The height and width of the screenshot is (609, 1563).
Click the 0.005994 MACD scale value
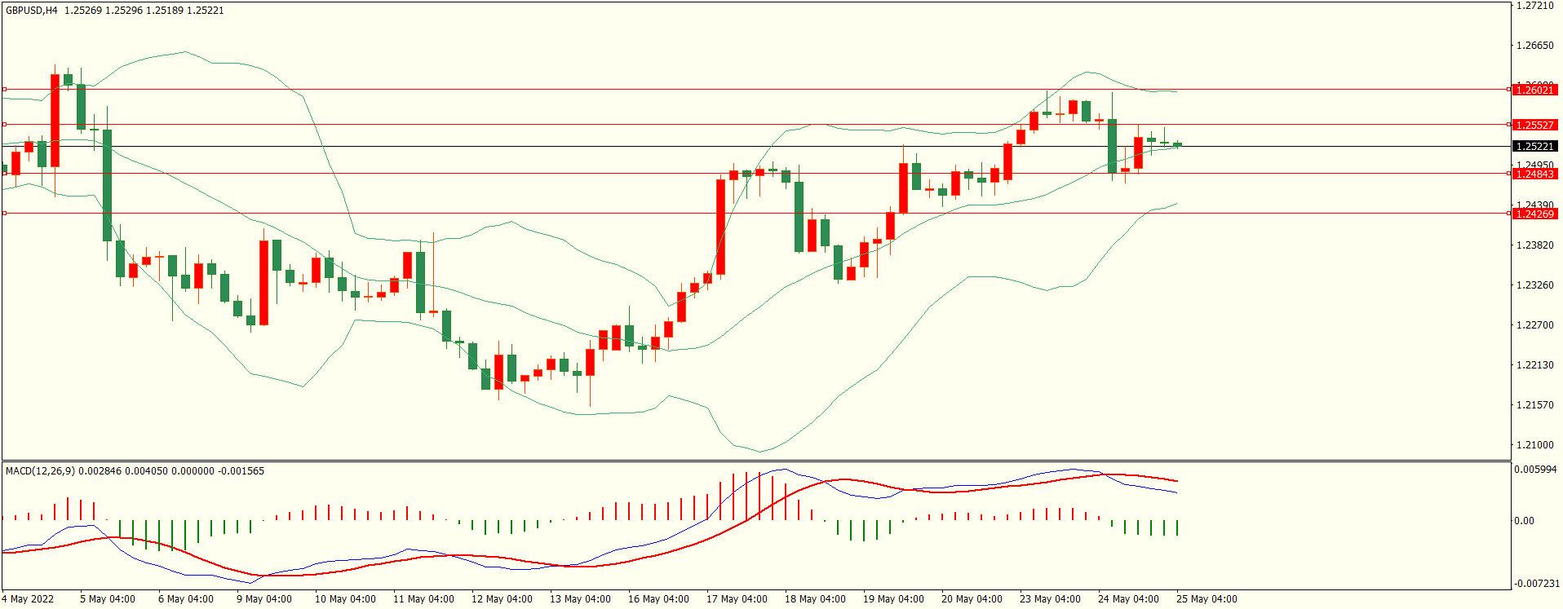tap(1535, 470)
